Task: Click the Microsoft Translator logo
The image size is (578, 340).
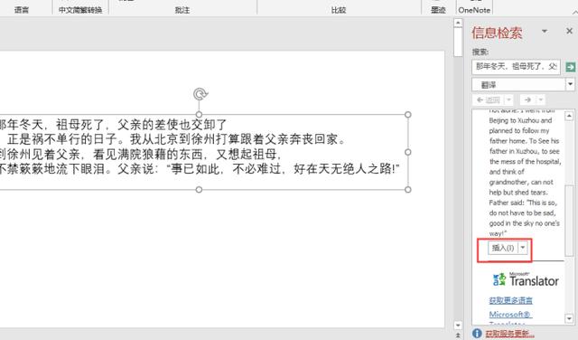Action: pyautogui.click(x=526, y=279)
